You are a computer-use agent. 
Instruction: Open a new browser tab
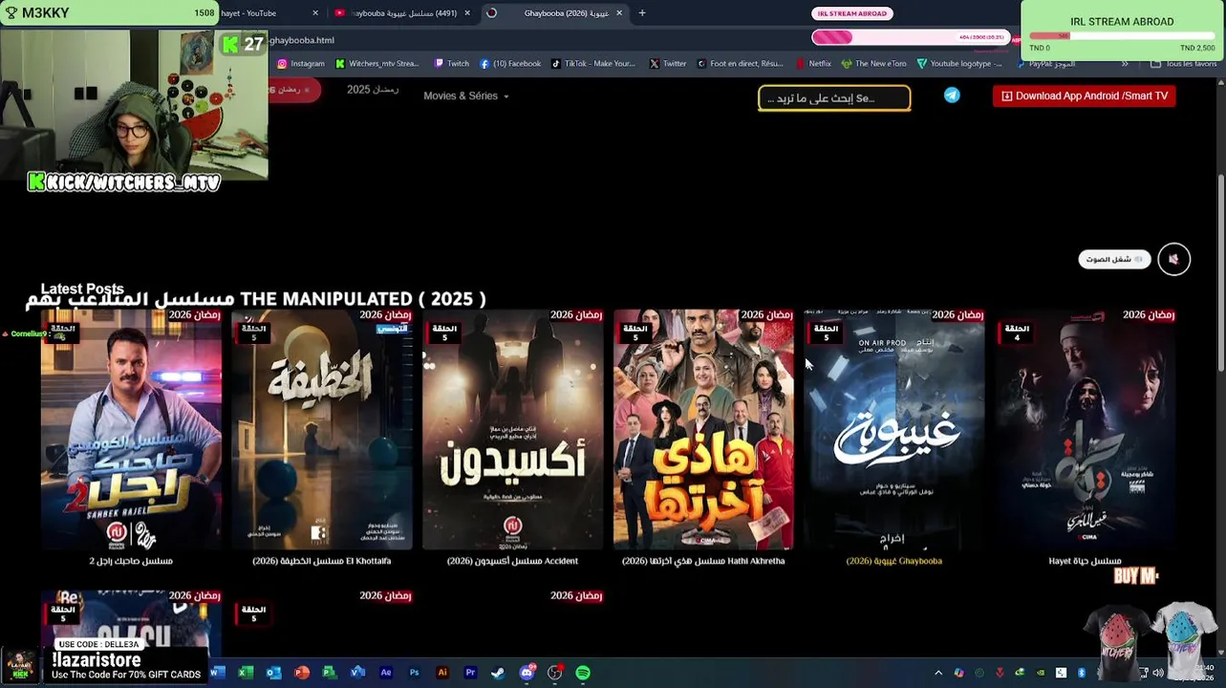tap(642, 13)
